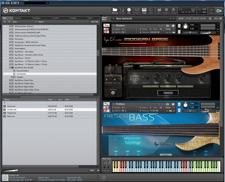
Task: Show Fretless instrument info icon
Action: pos(173,104)
